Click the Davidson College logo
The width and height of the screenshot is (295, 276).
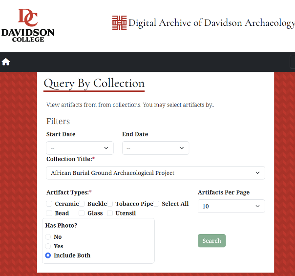(x=27, y=25)
